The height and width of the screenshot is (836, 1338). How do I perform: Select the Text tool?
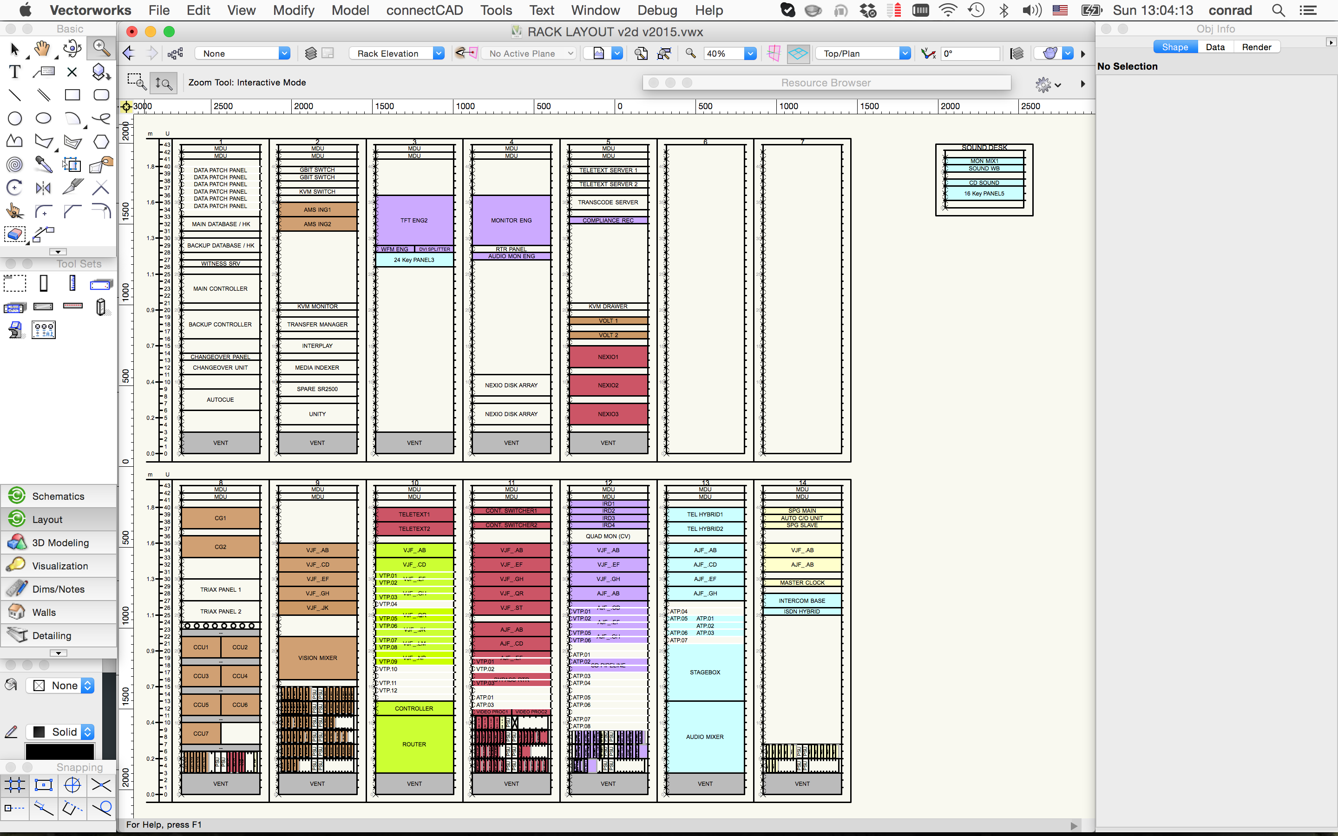point(15,72)
